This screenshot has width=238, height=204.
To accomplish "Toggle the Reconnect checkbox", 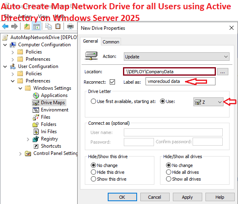I will point(112,82).
